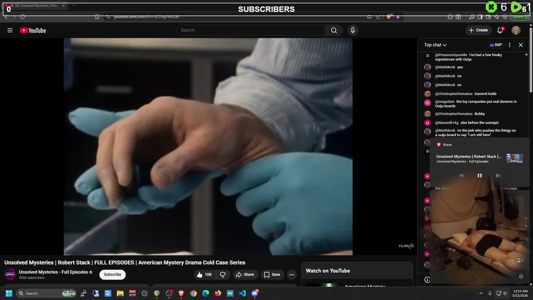Open the Brave Rewards triangle icon

click(x=398, y=17)
